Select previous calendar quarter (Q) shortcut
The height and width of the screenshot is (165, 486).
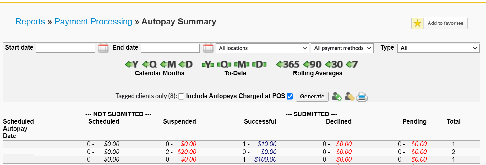150,64
